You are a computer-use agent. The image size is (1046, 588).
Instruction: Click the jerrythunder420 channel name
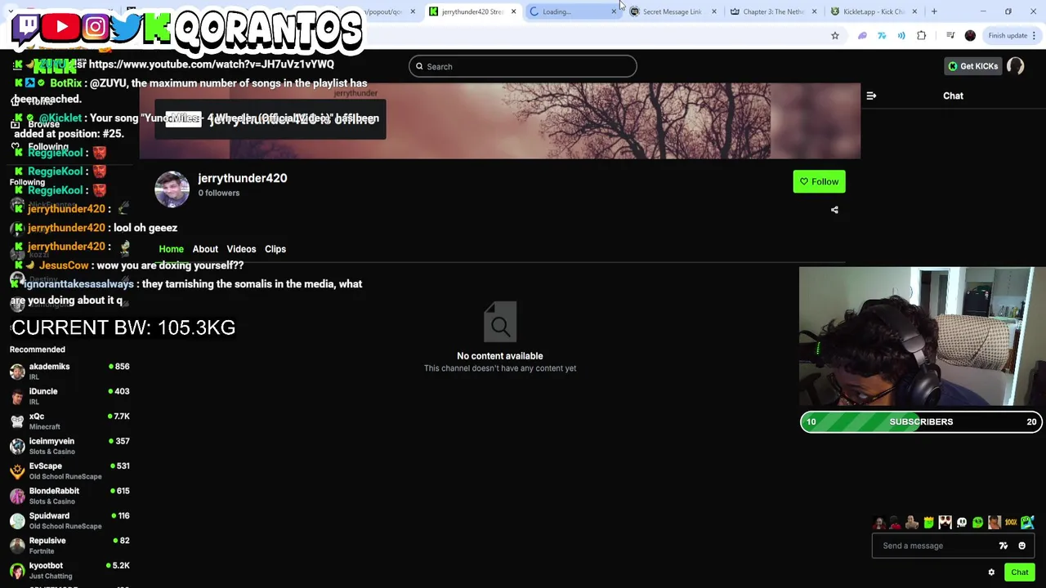(242, 178)
